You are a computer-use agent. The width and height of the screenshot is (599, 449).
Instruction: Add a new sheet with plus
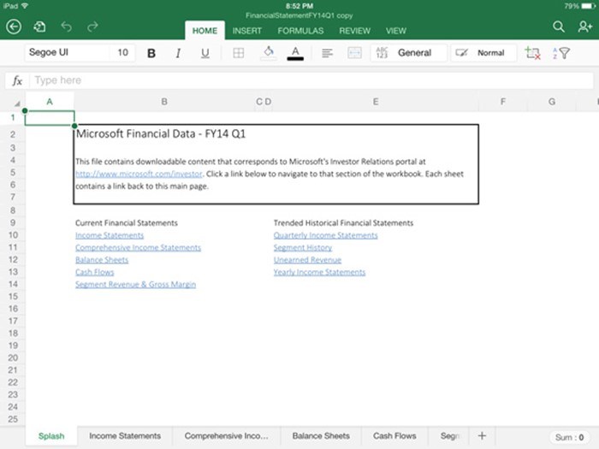(482, 436)
